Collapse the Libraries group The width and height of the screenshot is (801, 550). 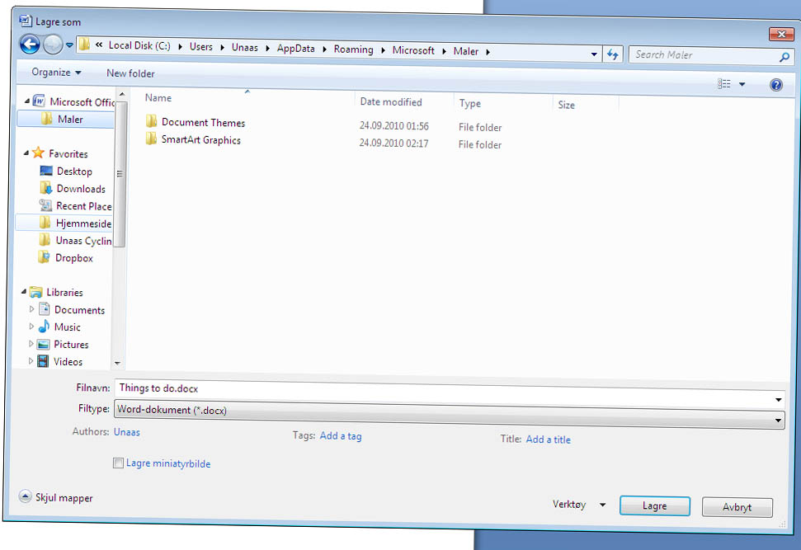point(23,291)
